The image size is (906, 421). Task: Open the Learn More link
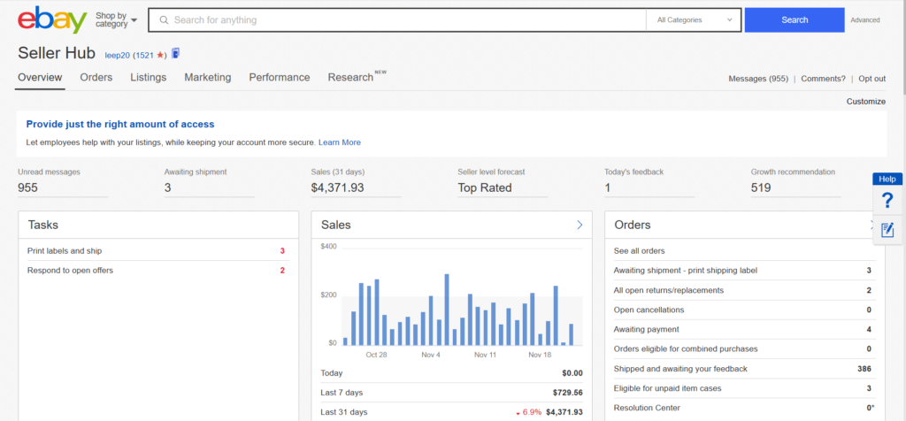coord(339,142)
